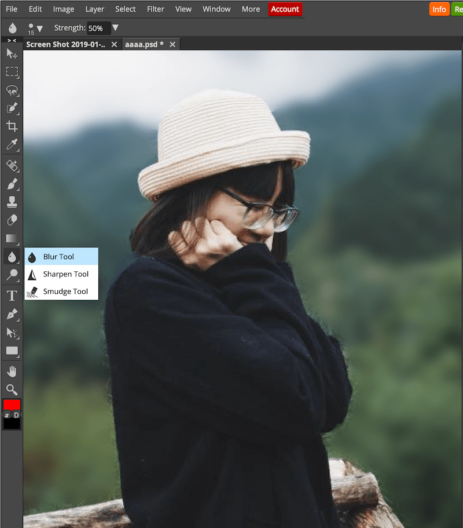Select the Hand tool

coord(12,372)
